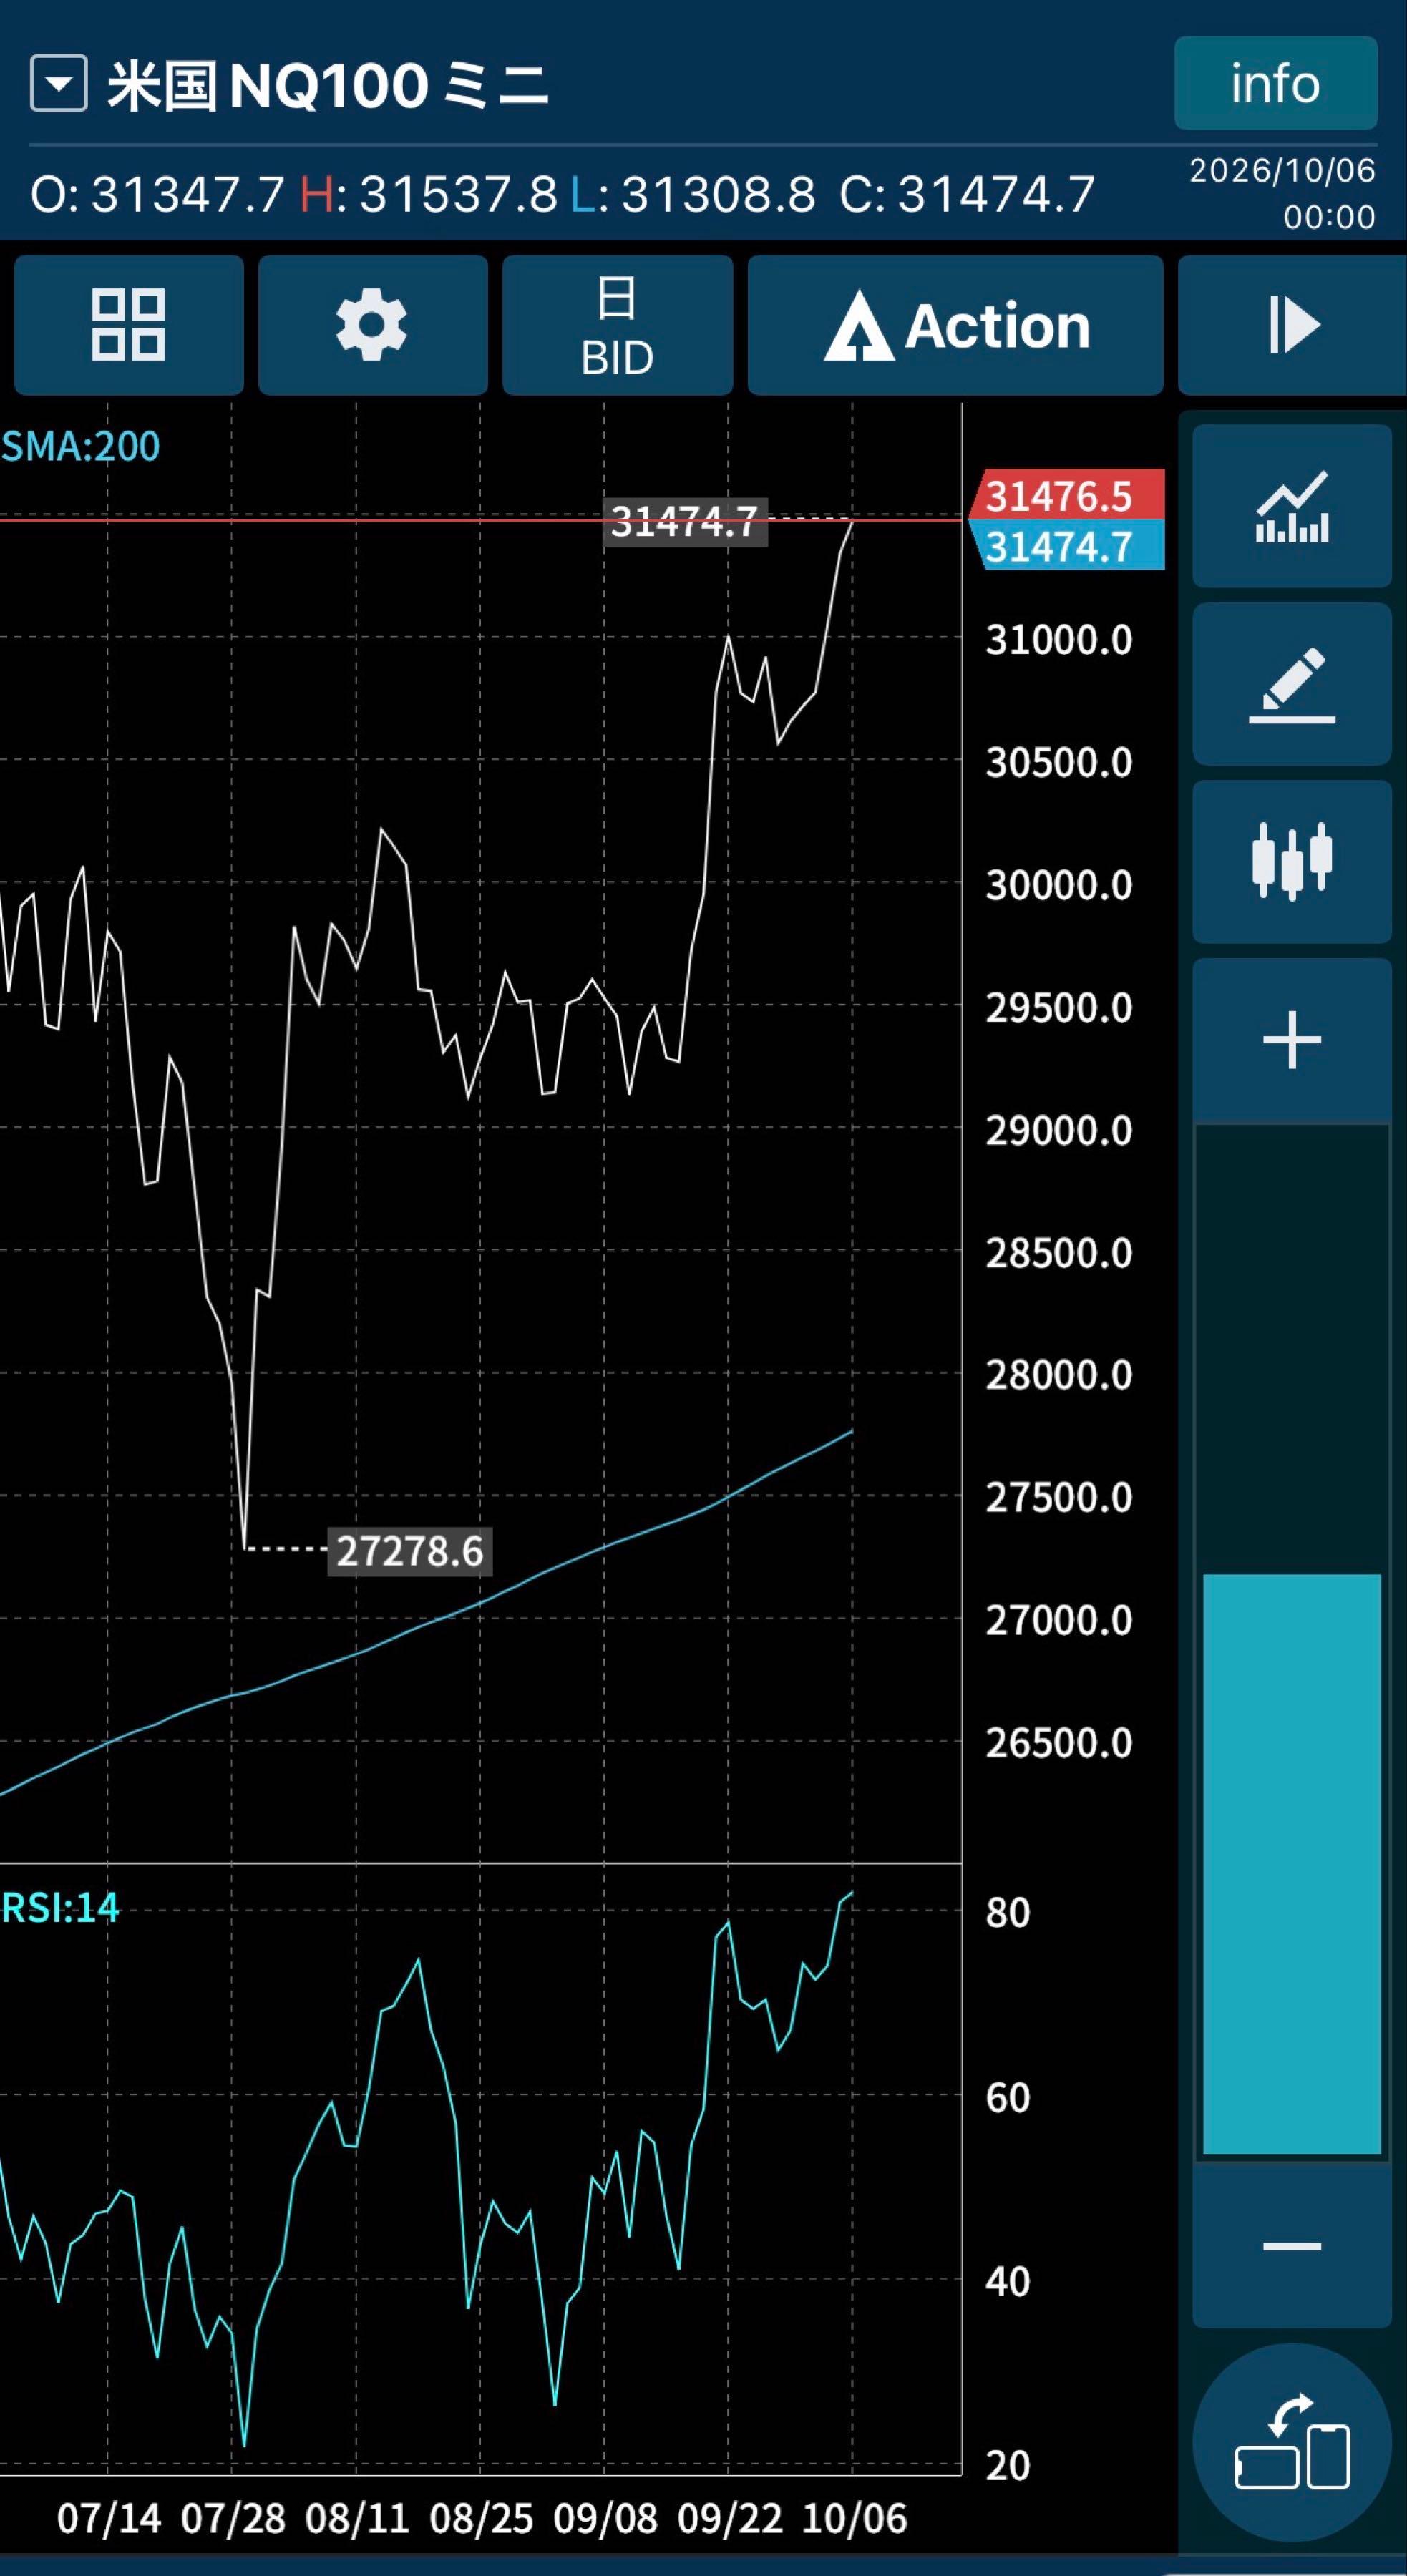Viewport: 1407px width, 2576px height.
Task: Open the technical indicators chart icon
Action: point(1292,506)
